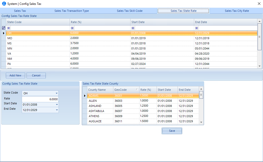
Task: Open the Sales Tax Skill Code tab
Action: coord(130,11)
